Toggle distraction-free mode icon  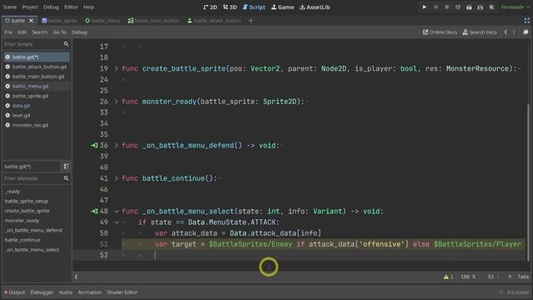click(x=526, y=21)
